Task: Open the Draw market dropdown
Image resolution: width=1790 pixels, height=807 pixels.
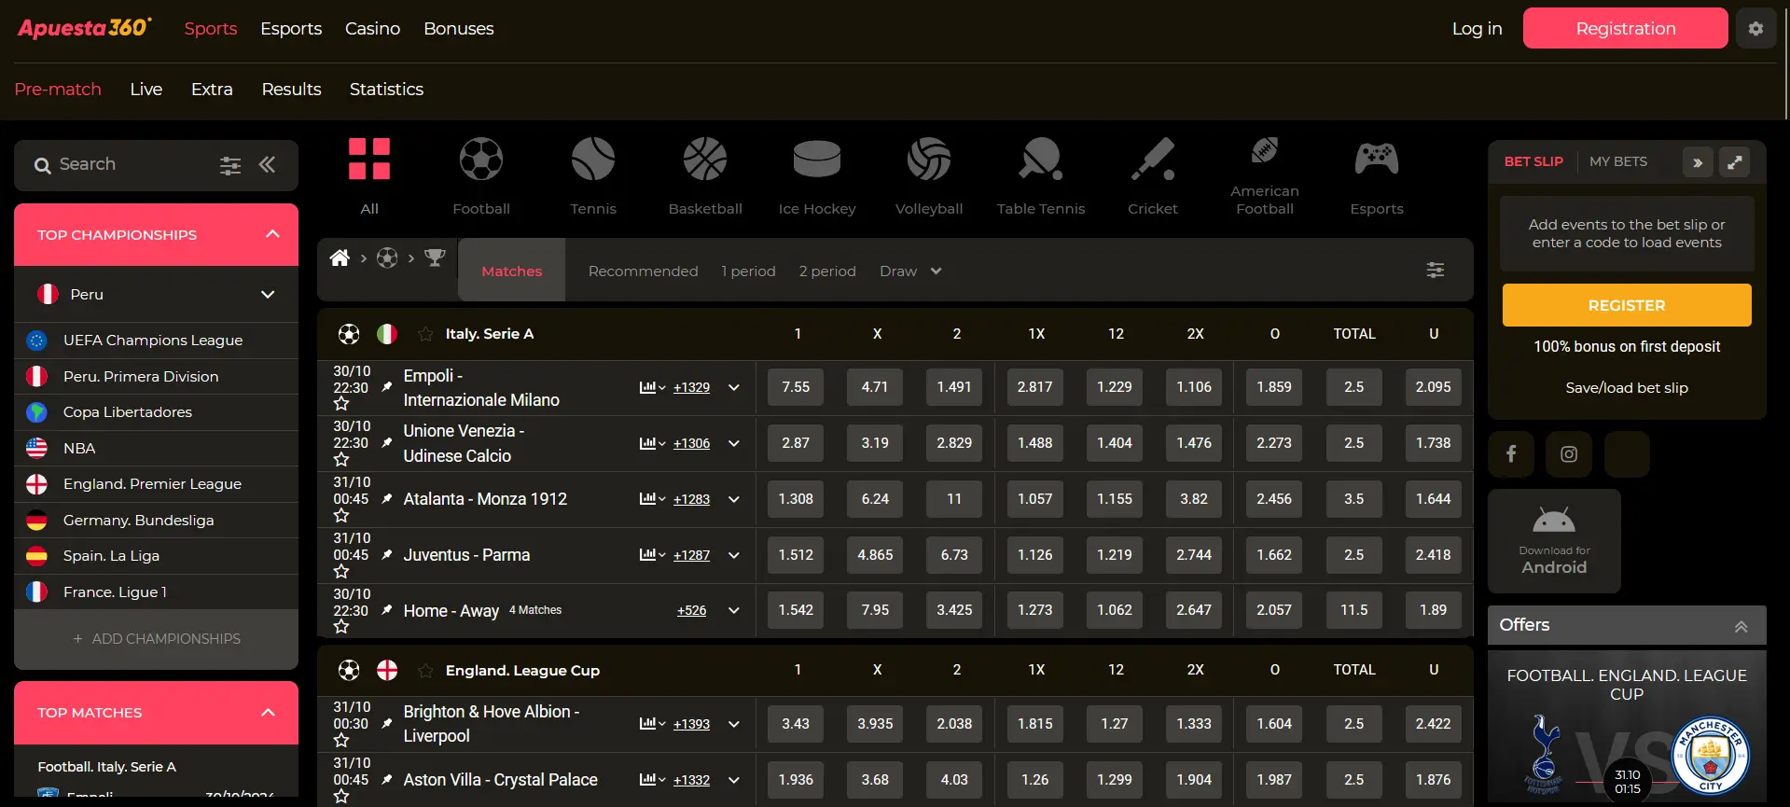Action: tap(910, 271)
